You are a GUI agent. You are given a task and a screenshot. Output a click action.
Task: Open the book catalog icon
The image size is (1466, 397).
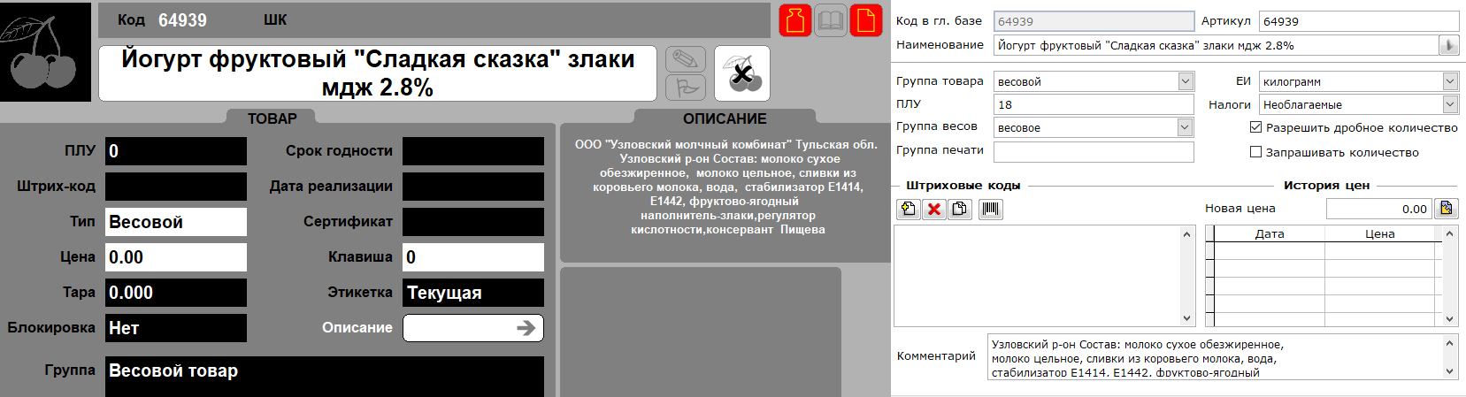831,20
